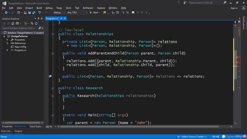The height and width of the screenshot is (139, 247).
Task: Open the Solution Explorer window position dropdown arrow
Action: pos(35,19)
